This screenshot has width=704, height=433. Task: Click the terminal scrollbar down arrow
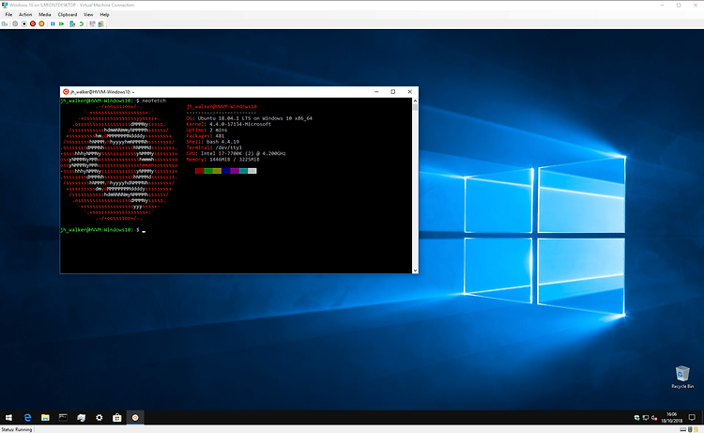coord(415,271)
